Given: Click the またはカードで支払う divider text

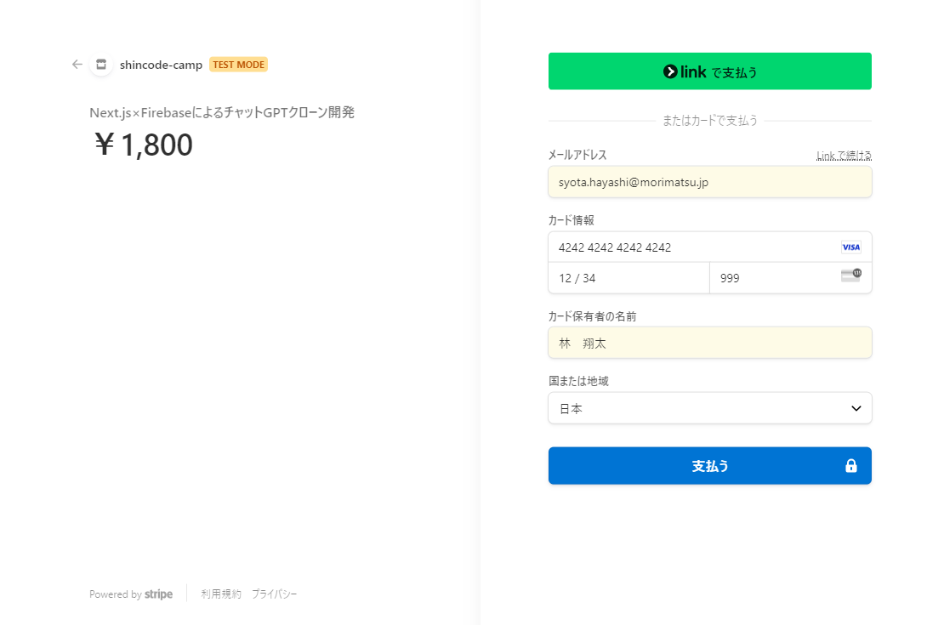Looking at the screenshot, I should click(710, 120).
